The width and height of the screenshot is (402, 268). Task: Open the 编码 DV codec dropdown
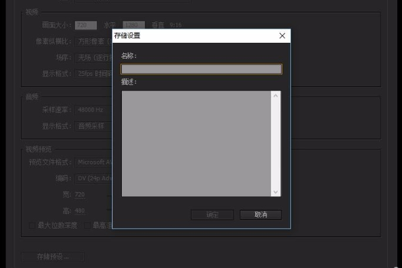coord(94,178)
